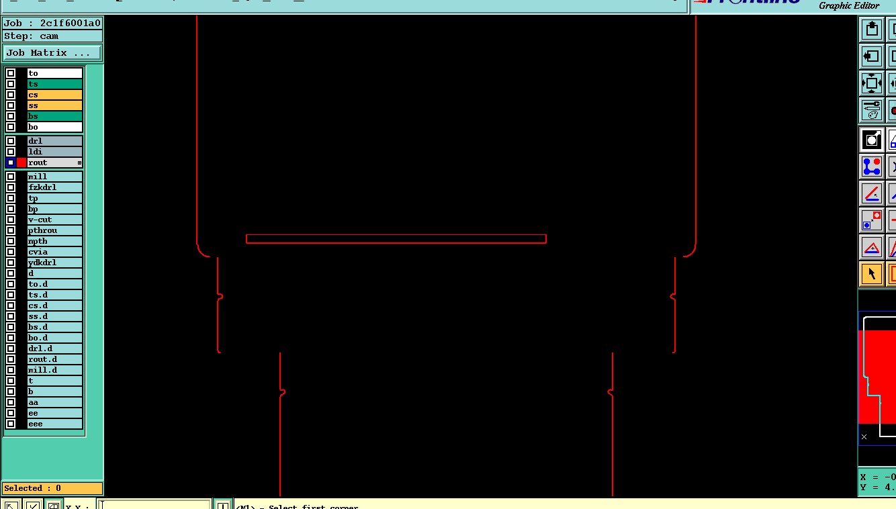Click the top-row arrow icon in the right toolbar
The height and width of the screenshot is (509, 896).
871,29
